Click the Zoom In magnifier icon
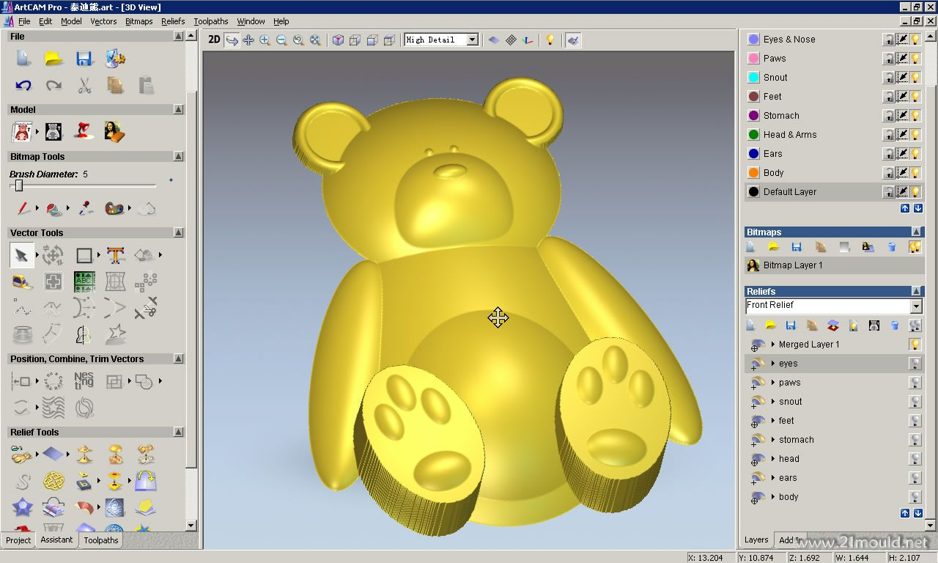The width and height of the screenshot is (938, 563). coord(265,40)
